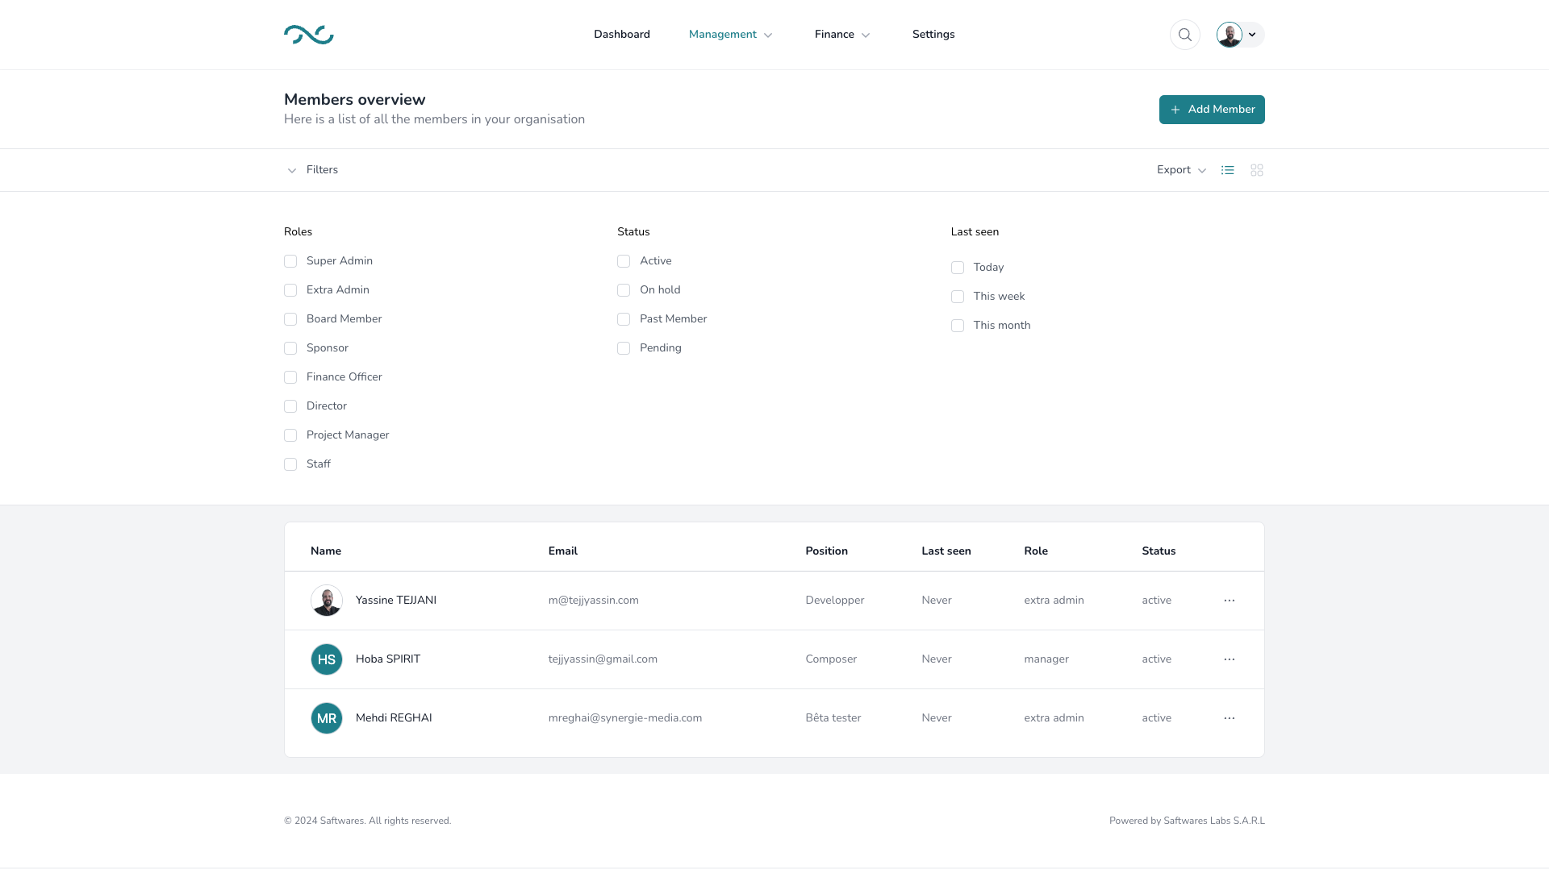
Task: Open the Export dropdown
Action: coord(1181,170)
